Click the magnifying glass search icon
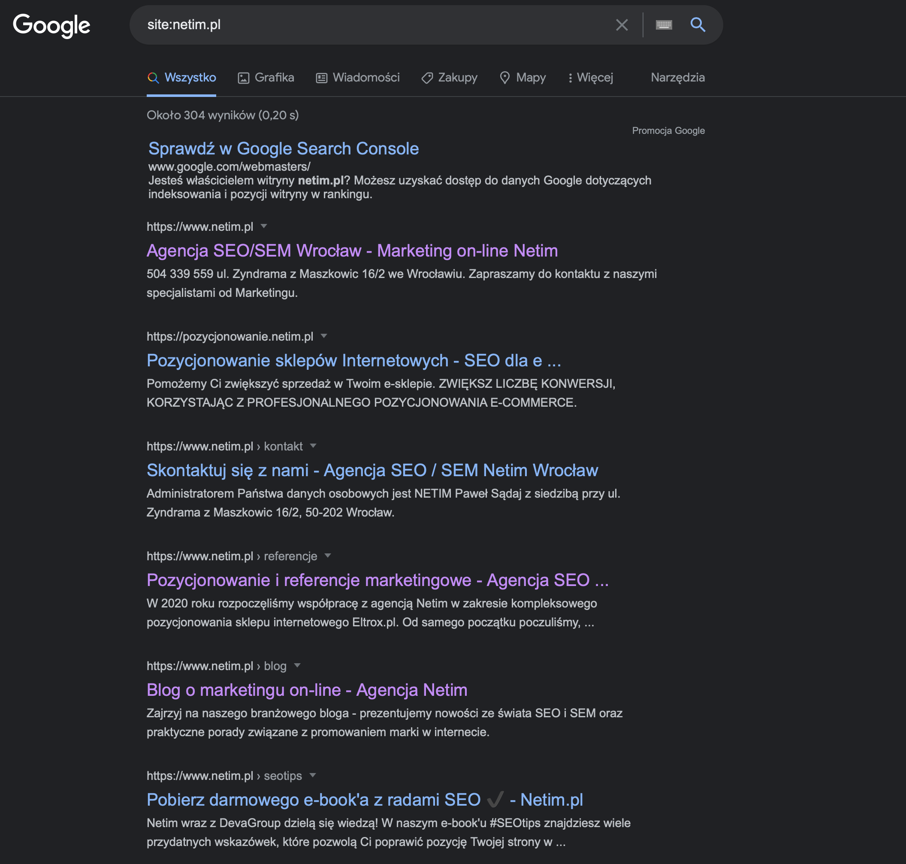Image resolution: width=906 pixels, height=864 pixels. click(698, 25)
